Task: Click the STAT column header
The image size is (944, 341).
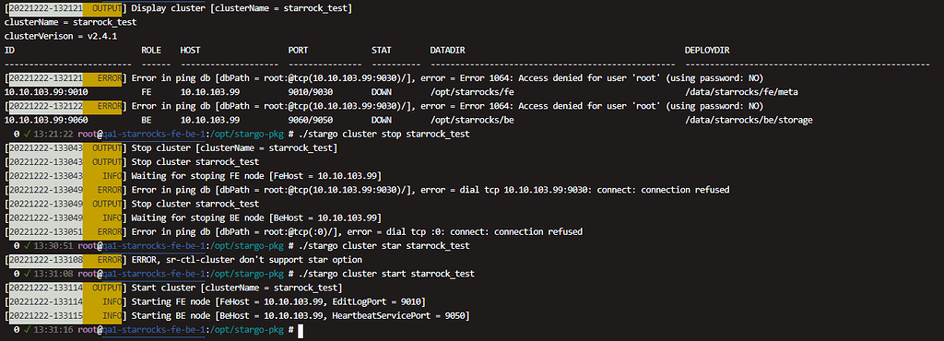Action: pyautogui.click(x=382, y=50)
